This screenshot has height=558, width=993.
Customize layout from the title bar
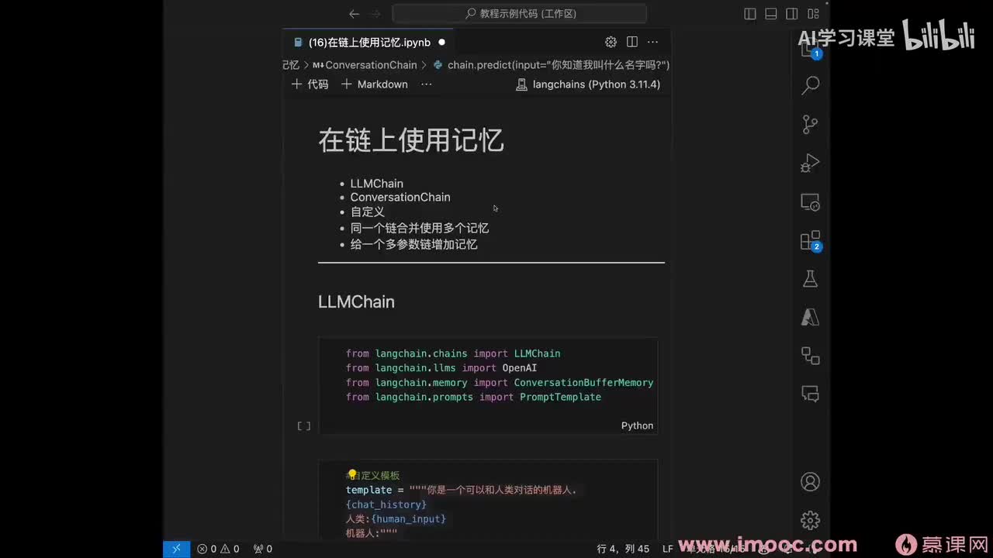pyautogui.click(x=813, y=13)
